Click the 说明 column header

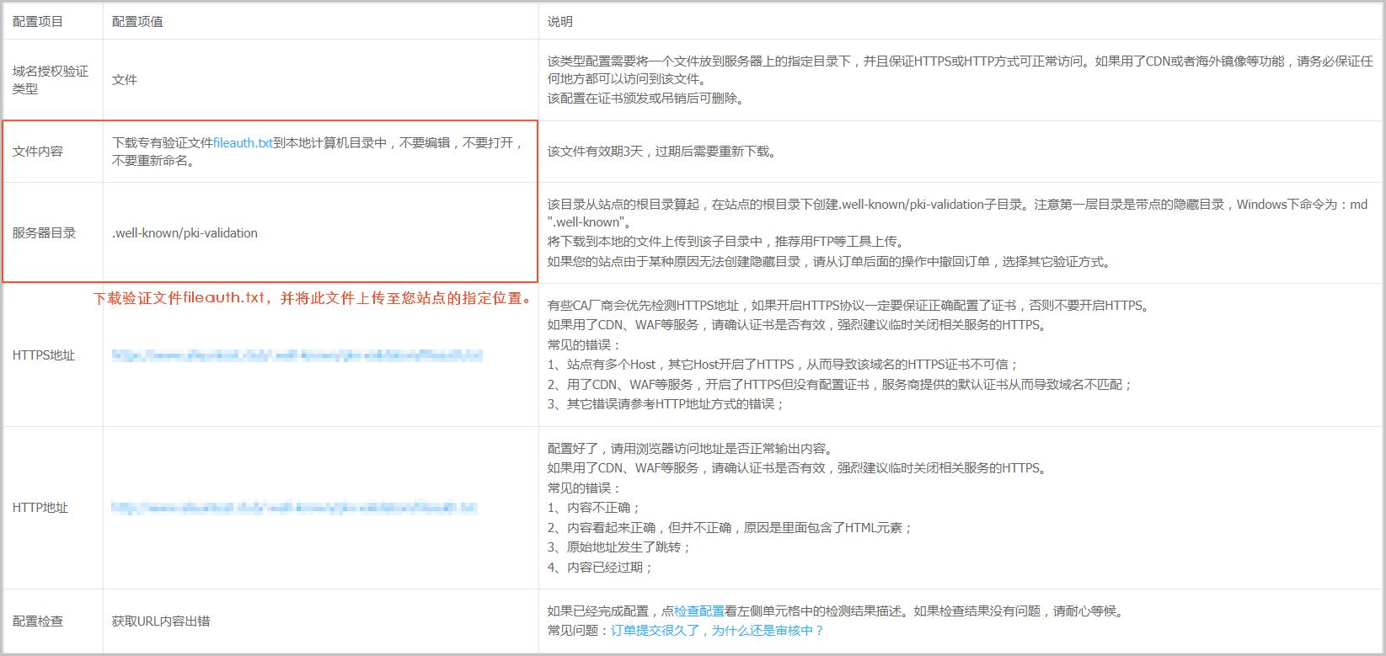pyautogui.click(x=559, y=22)
